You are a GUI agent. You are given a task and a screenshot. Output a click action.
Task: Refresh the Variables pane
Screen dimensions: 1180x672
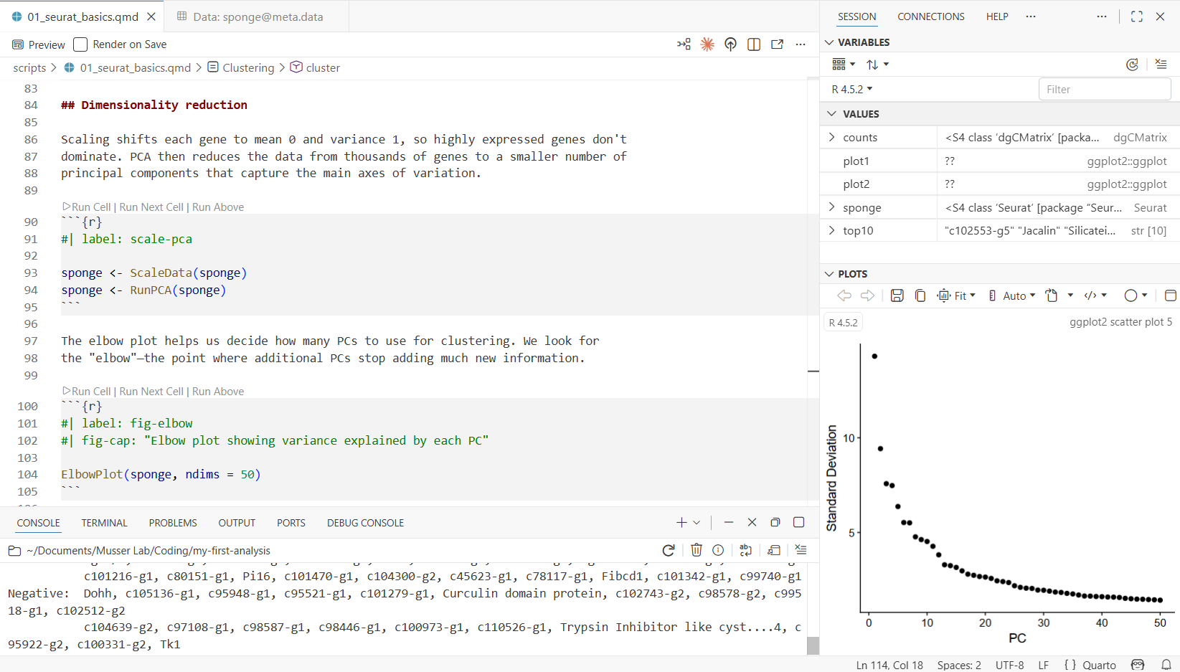click(1132, 65)
